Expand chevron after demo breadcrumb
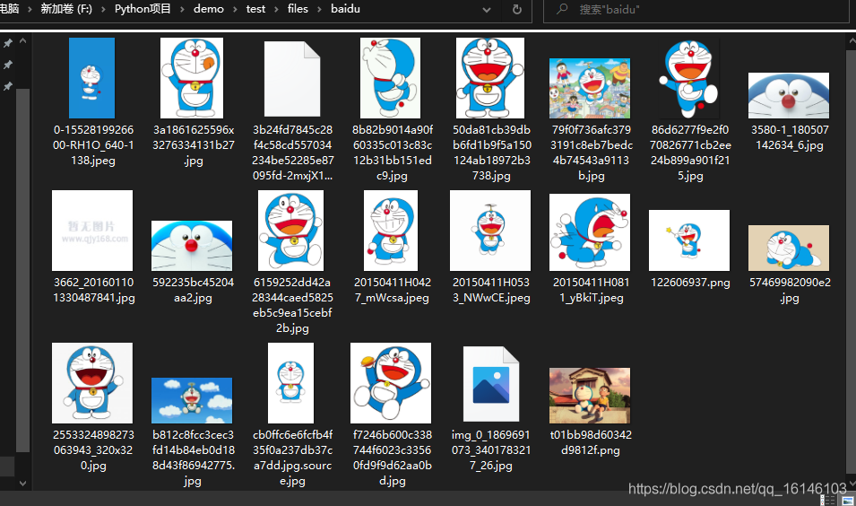The width and height of the screenshot is (856, 506). (x=235, y=9)
